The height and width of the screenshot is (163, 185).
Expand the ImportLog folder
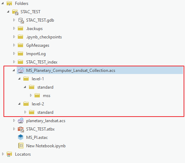pos(14,53)
